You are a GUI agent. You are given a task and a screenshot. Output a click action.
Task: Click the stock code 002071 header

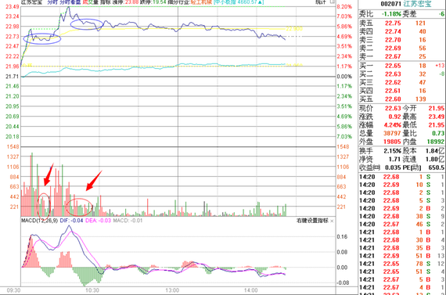click(x=390, y=4)
